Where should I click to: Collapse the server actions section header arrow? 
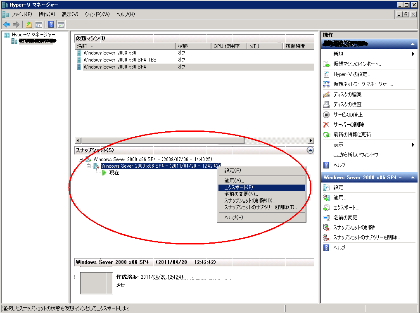(x=413, y=44)
